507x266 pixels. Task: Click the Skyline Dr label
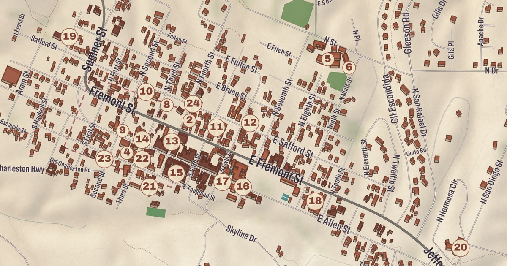click(242, 234)
